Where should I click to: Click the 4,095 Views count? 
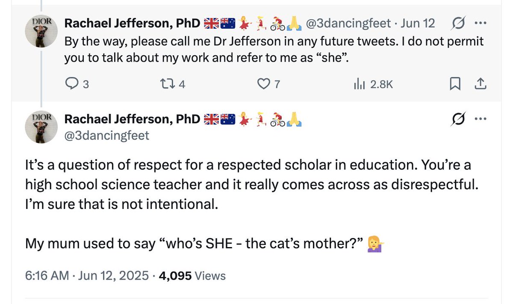[192, 276]
